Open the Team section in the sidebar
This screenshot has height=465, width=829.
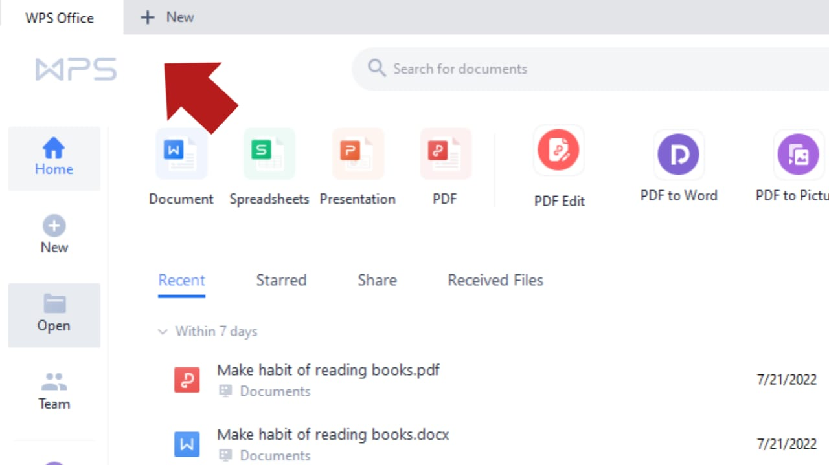coord(54,393)
